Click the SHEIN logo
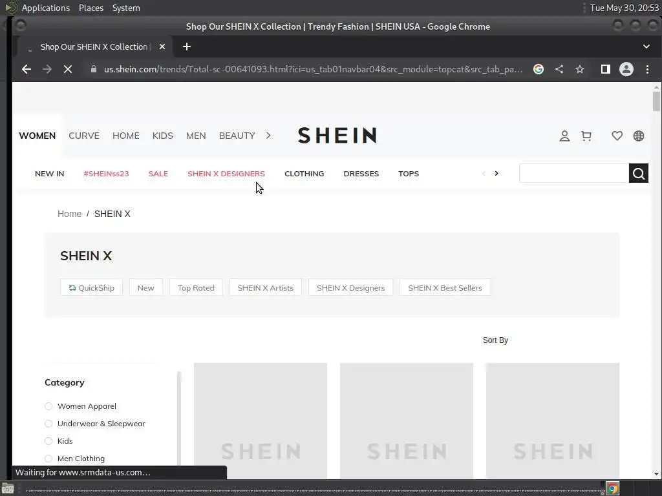Screen dimensions: 662x496 (x=337, y=136)
